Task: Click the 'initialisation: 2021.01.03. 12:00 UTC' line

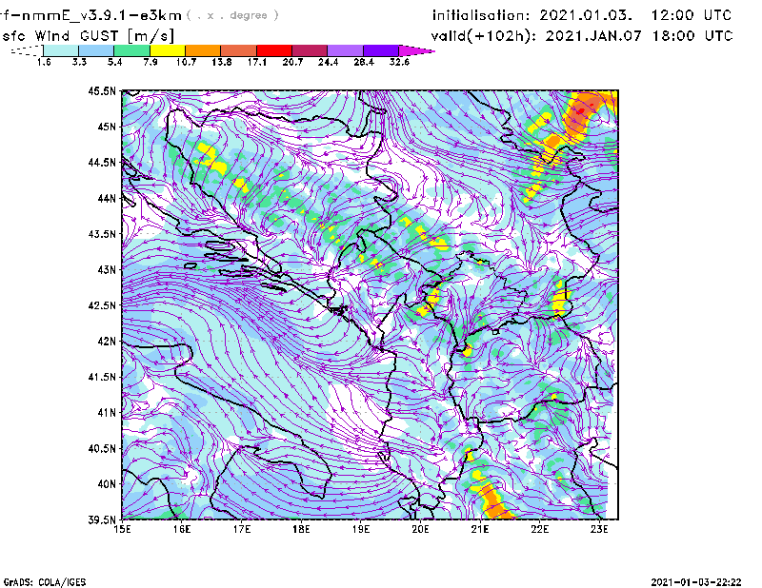Action: tap(582, 15)
